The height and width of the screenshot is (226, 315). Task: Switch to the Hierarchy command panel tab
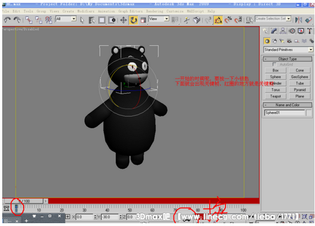click(x=283, y=31)
